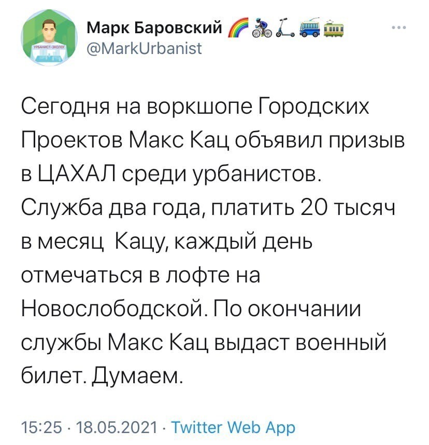Click the blue trolleybus emoji
429x445 pixels.
pyautogui.click(x=309, y=28)
